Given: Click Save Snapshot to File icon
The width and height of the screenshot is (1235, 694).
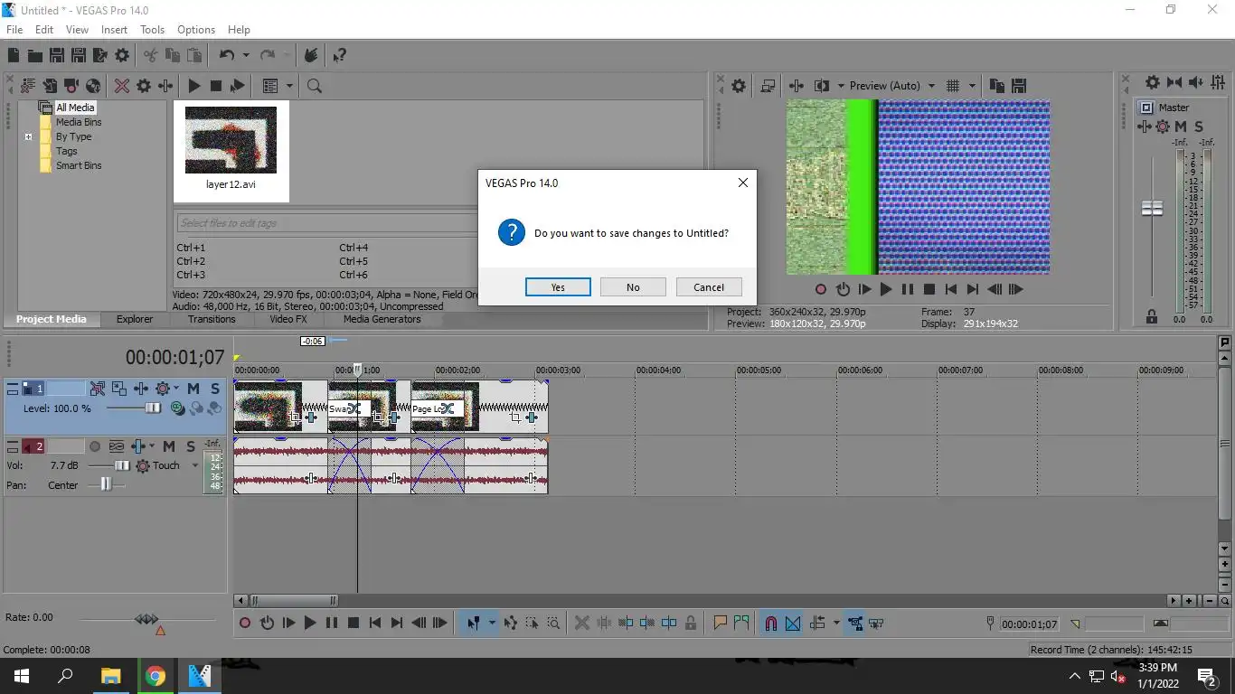Looking at the screenshot, I should tap(1019, 86).
